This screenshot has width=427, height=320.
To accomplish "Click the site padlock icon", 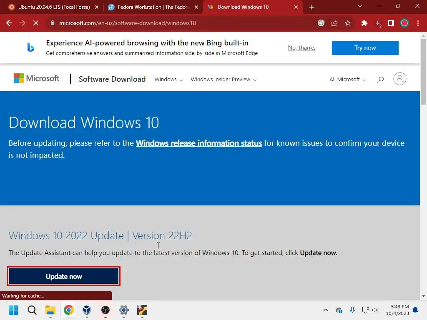I will [x=53, y=23].
